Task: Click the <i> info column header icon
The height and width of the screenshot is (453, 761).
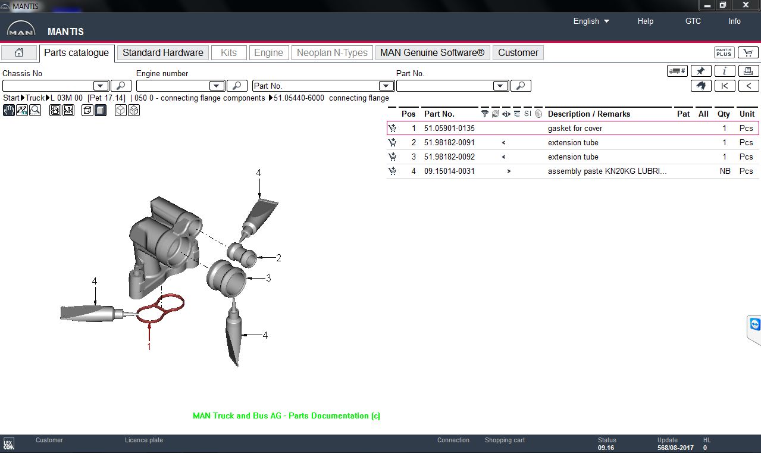Action: tap(506, 114)
